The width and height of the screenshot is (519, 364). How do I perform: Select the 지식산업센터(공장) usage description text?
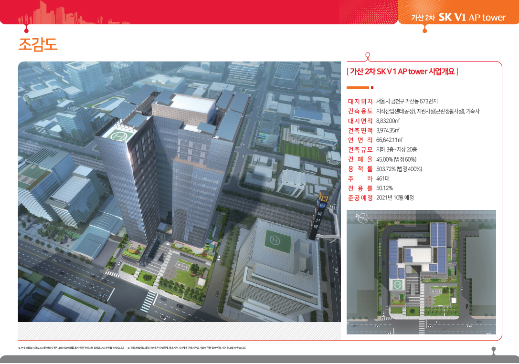point(428,111)
